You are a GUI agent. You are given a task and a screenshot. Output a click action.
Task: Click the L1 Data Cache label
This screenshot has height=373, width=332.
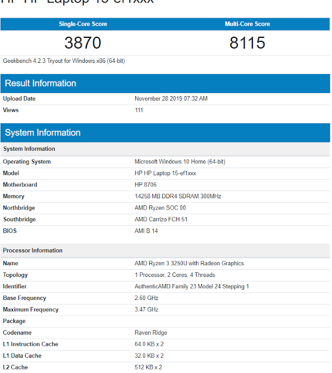[22, 356]
